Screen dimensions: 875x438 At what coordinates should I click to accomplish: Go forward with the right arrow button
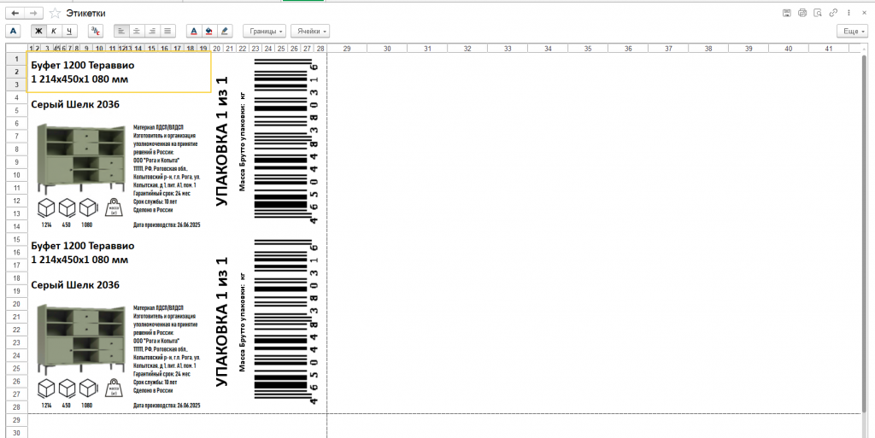click(x=34, y=13)
